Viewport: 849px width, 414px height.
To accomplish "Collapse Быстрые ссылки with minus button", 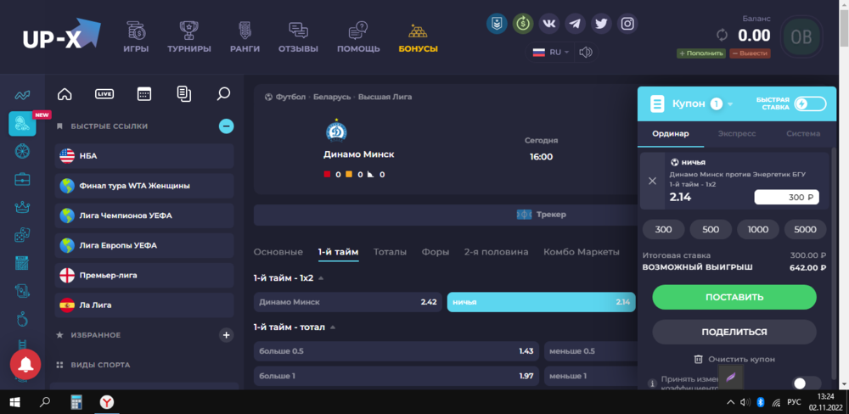I will pos(227,126).
